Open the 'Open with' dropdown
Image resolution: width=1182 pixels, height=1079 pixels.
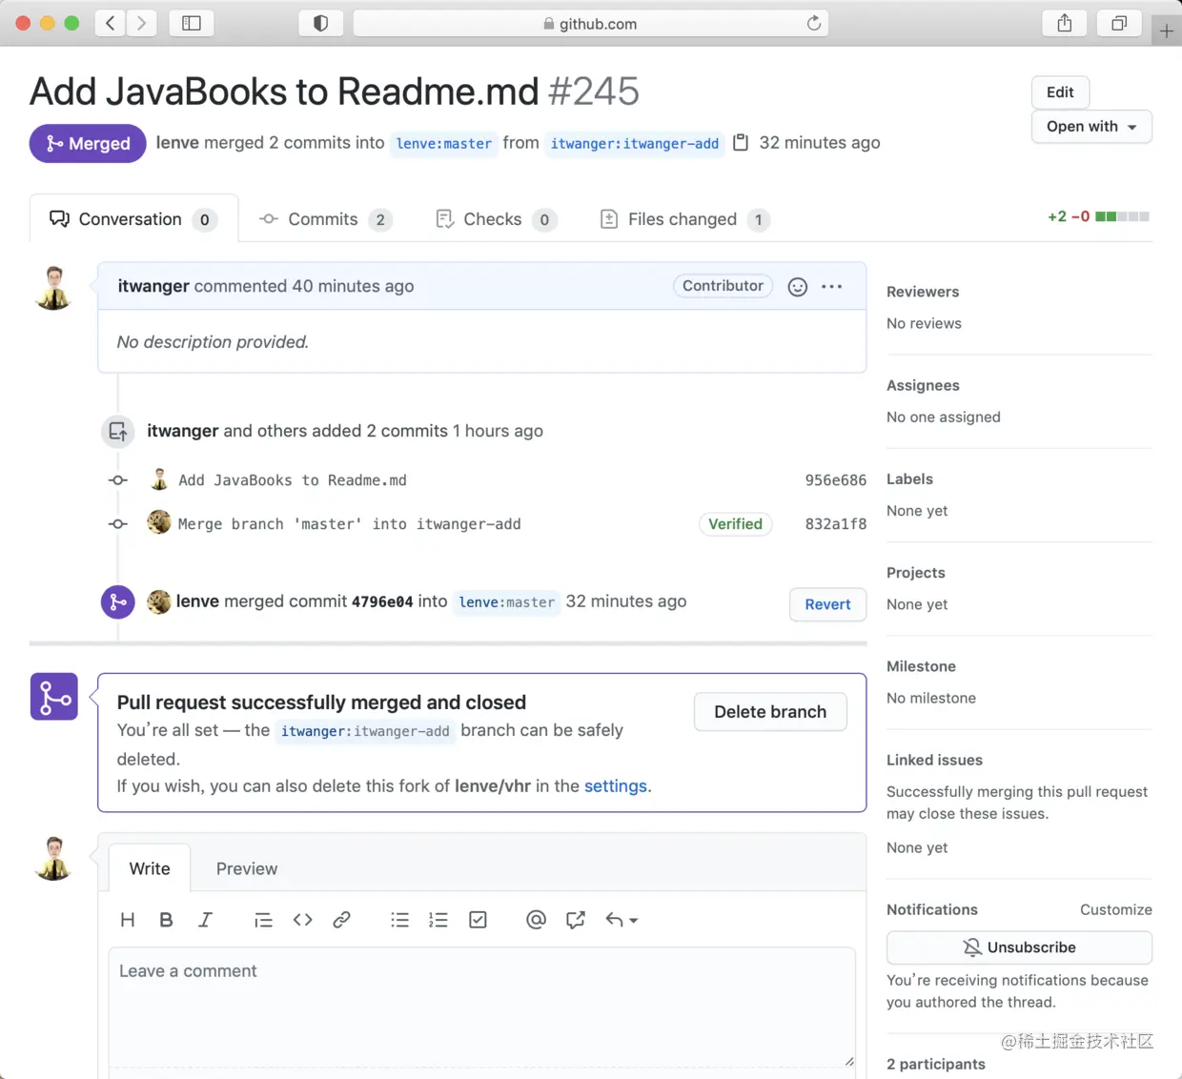[1091, 127]
